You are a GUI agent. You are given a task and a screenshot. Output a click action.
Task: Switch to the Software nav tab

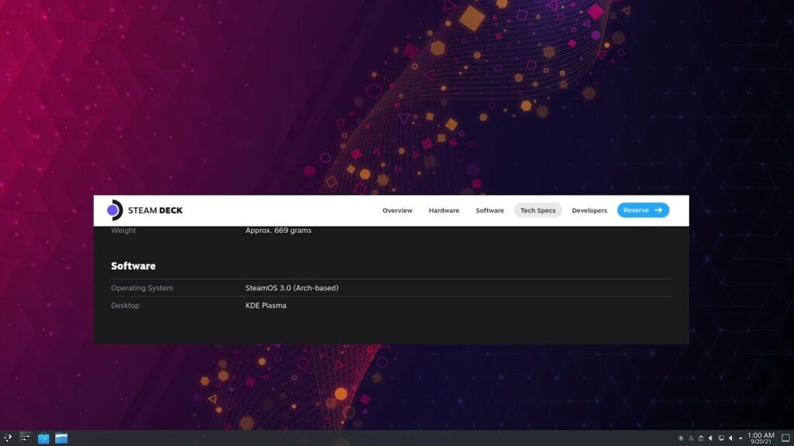point(490,211)
